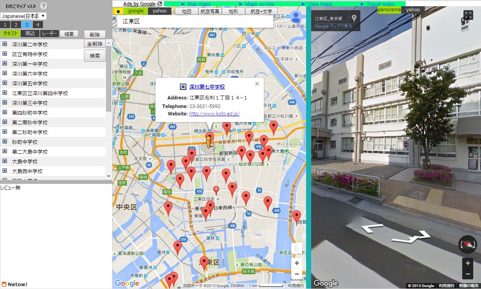Select the 結果 tab
Image resolution: width=481 pixels, height=289 pixels.
click(69, 34)
